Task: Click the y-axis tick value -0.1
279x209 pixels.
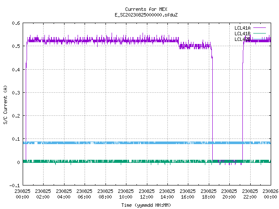Action: [14, 185]
